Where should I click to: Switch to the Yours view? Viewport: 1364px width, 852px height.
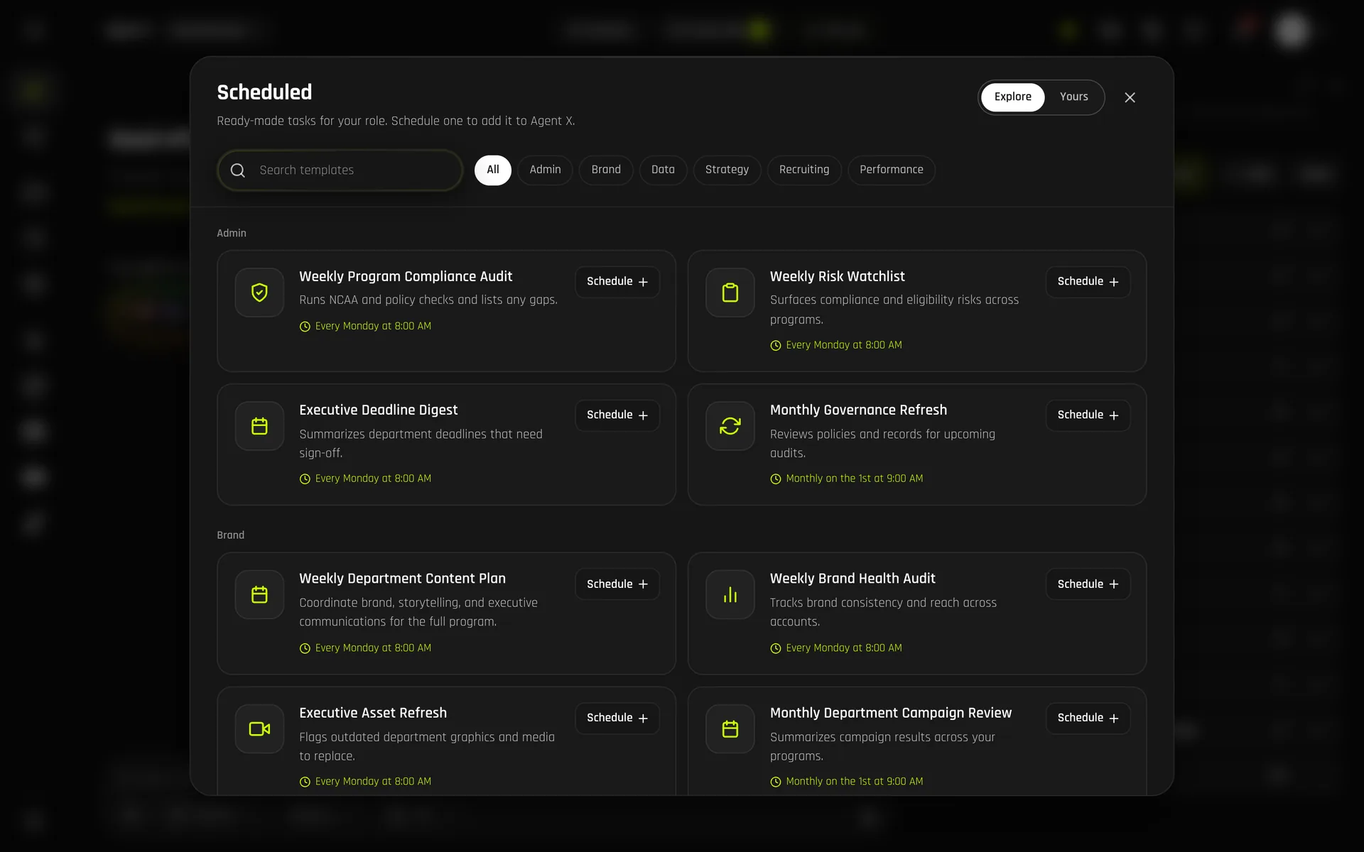coord(1073,97)
